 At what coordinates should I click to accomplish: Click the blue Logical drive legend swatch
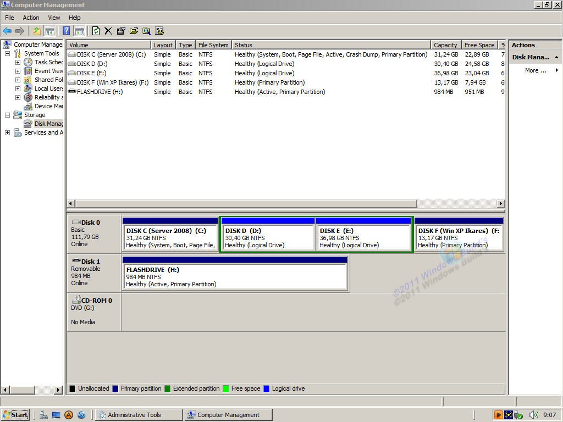point(267,388)
